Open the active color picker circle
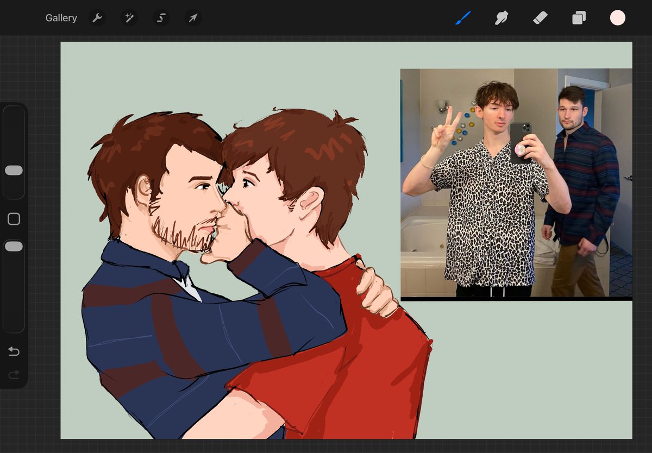The height and width of the screenshot is (453, 652). tap(618, 18)
